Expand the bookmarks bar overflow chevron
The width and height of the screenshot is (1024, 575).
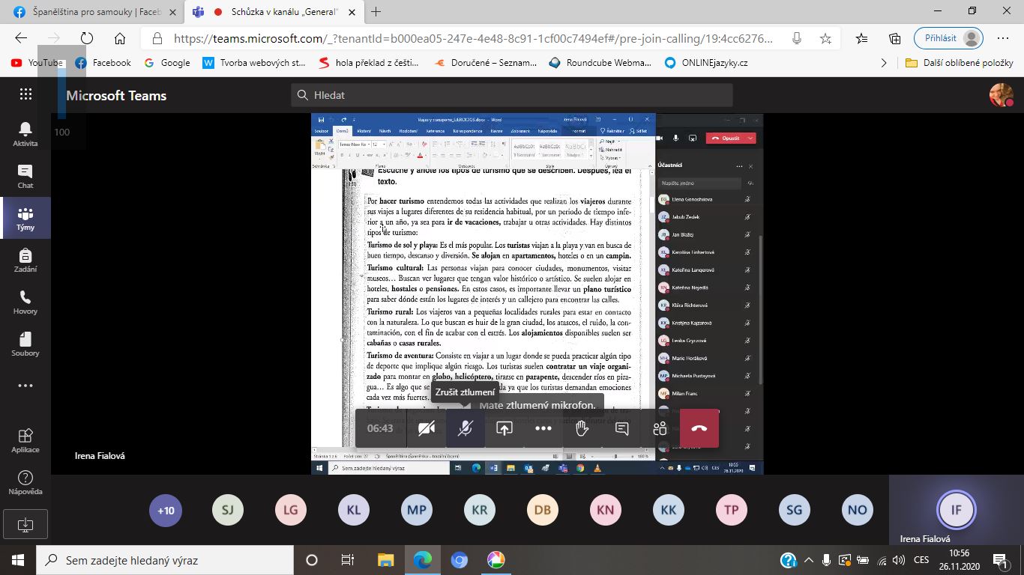[x=884, y=63]
